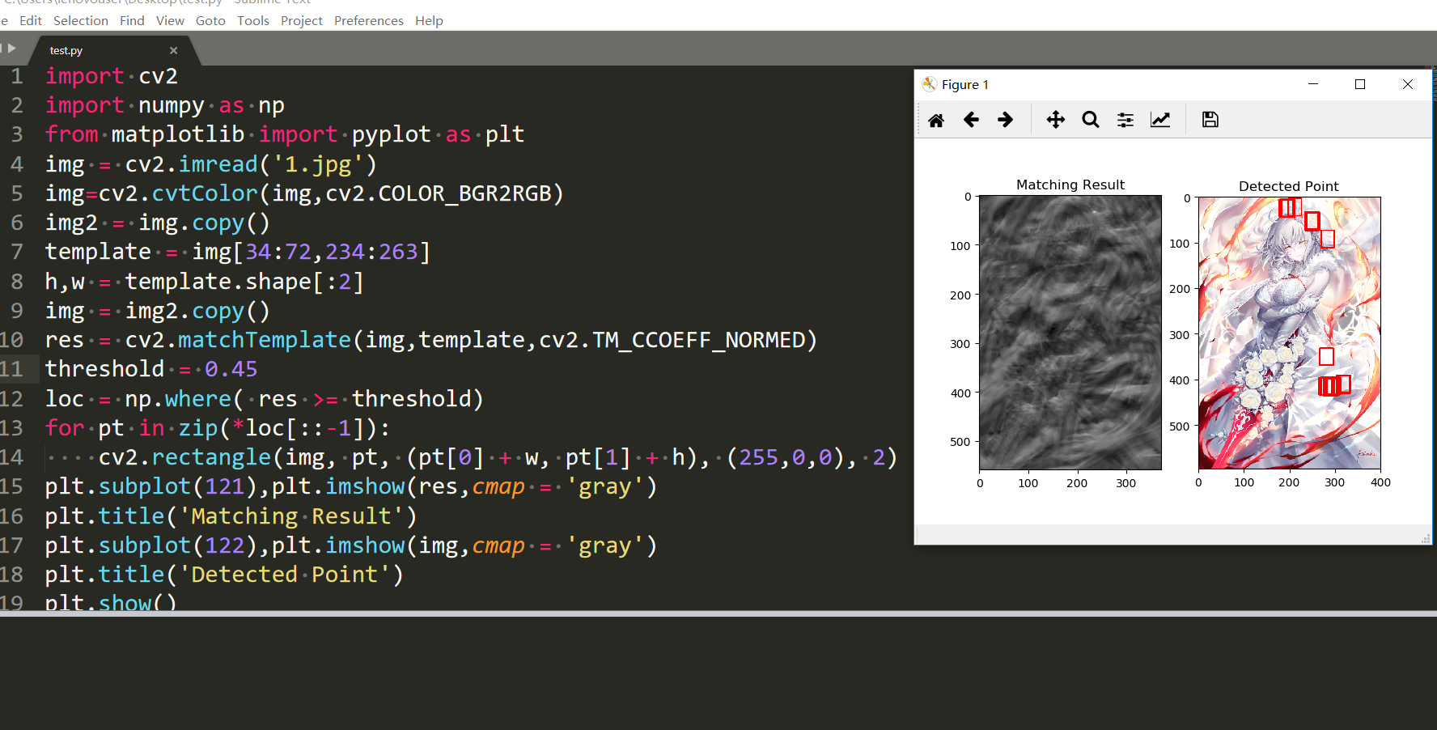The height and width of the screenshot is (730, 1437).
Task: Open the Preferences menu
Action: [x=369, y=21]
